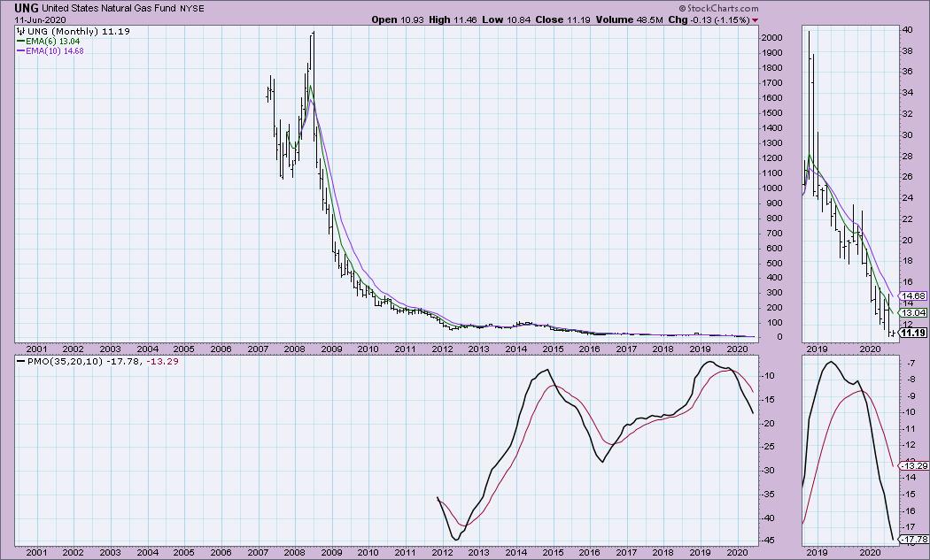Screen dimensions: 930x560
Task: Click the High value 11.46
Action: click(x=465, y=19)
